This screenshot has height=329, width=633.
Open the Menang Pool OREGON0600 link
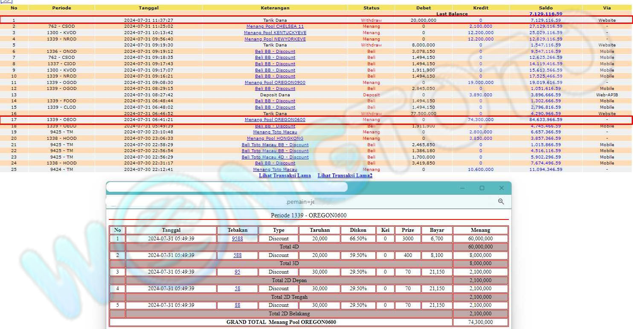point(275,120)
